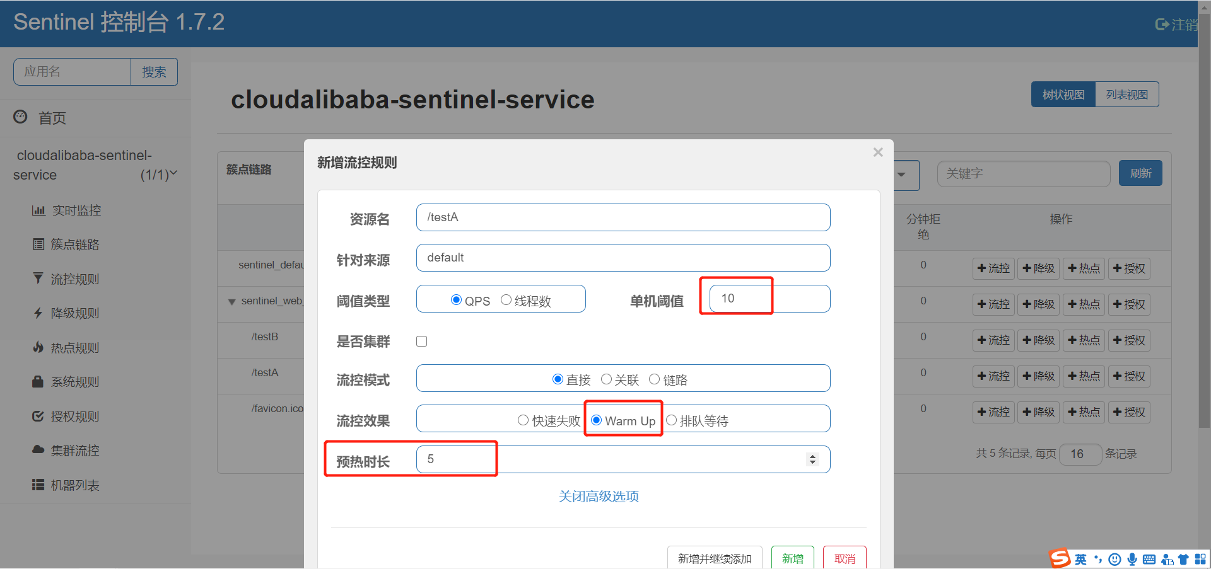Click the green 新增 button
Viewport: 1211px width, 569px height.
pos(793,558)
